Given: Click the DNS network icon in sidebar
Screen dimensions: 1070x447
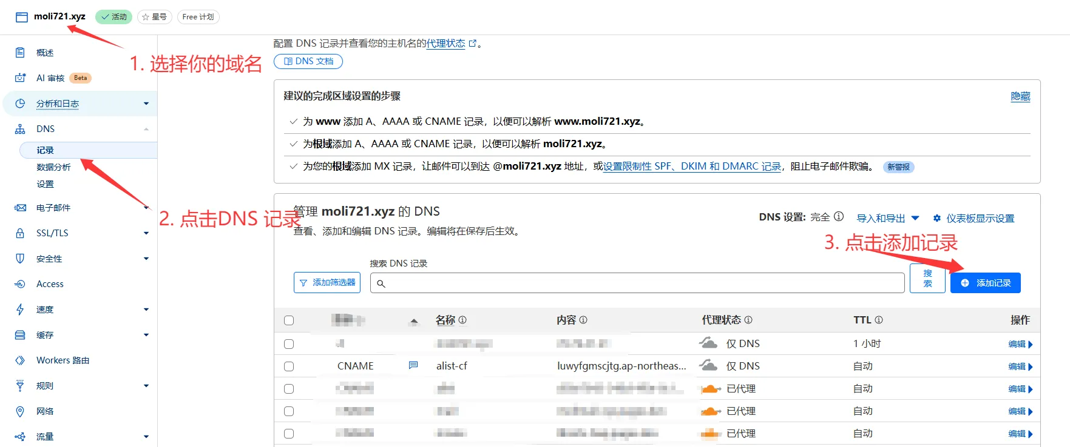Looking at the screenshot, I should [20, 129].
